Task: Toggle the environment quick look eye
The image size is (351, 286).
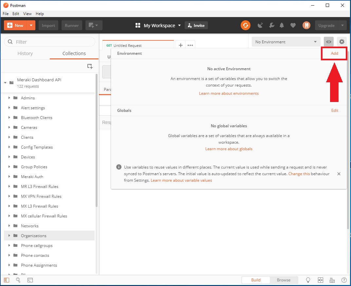Action: (x=329, y=42)
